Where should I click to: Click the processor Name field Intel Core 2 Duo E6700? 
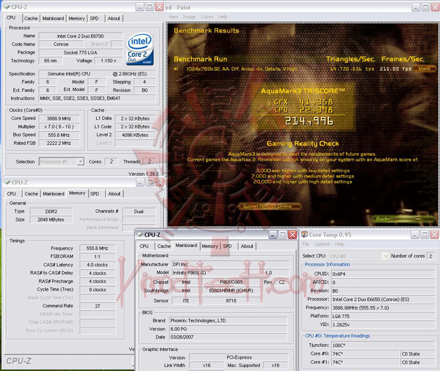coord(80,36)
